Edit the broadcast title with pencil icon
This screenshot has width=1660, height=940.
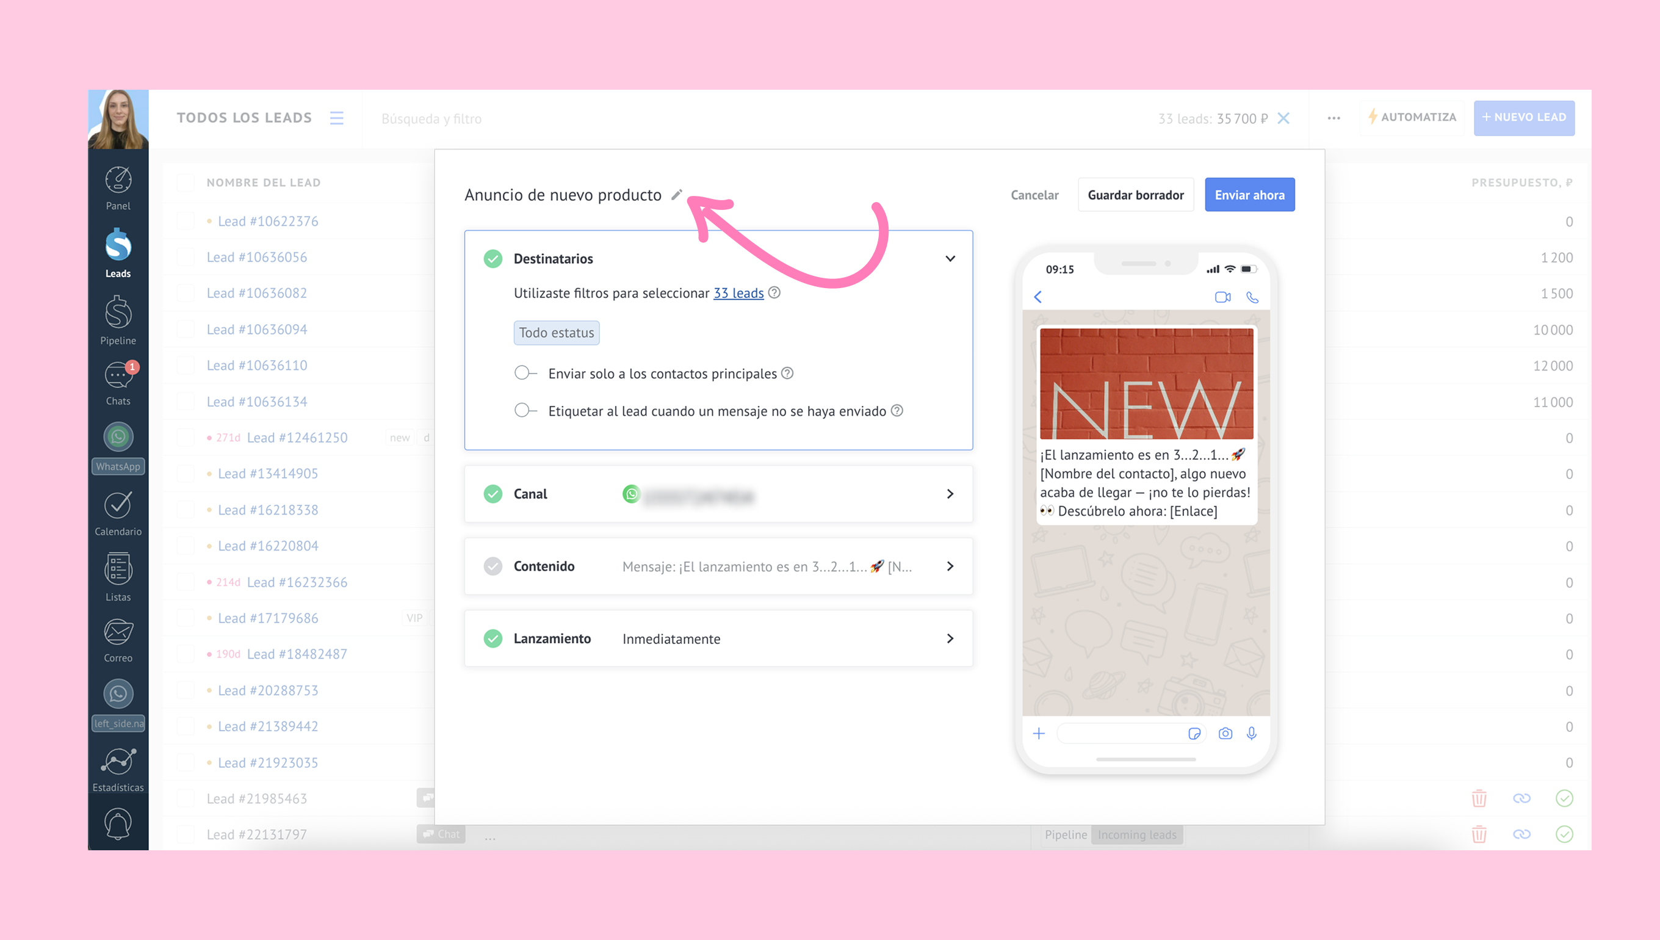click(676, 194)
